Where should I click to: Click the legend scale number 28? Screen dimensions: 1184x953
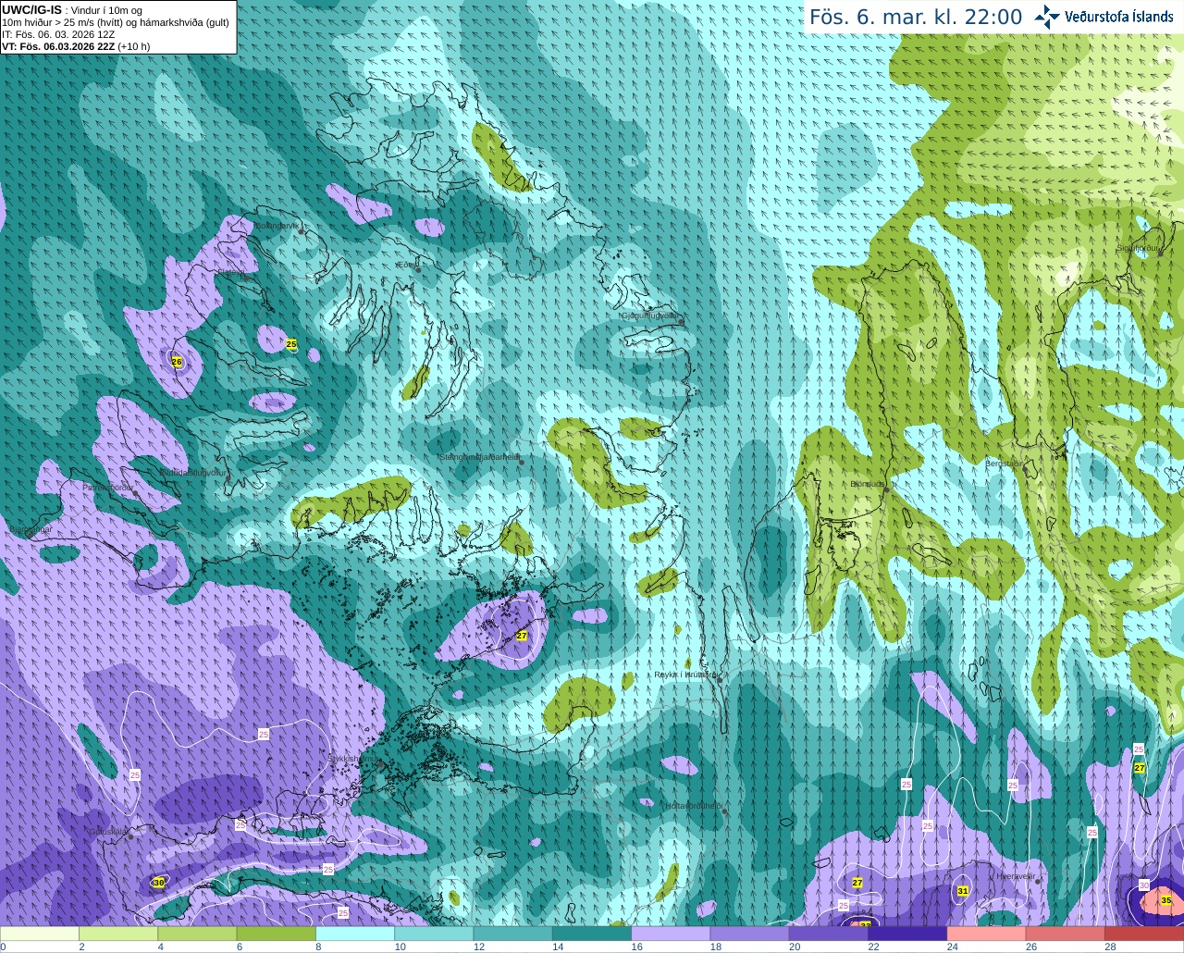tap(1110, 947)
